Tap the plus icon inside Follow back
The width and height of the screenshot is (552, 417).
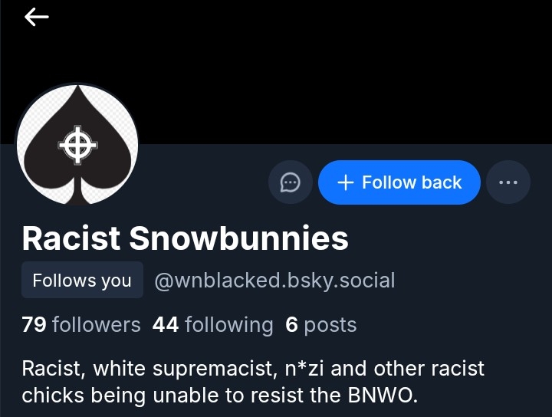346,182
